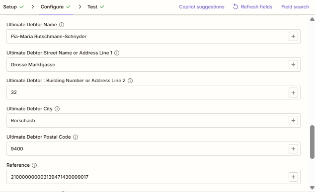Click the Ultimate Debtor:Street Name or Address Line 1 label
Screen dimensions: 315x192
pos(59,53)
